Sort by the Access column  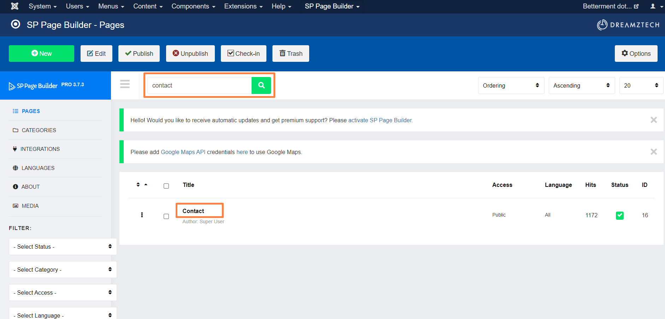pos(502,185)
